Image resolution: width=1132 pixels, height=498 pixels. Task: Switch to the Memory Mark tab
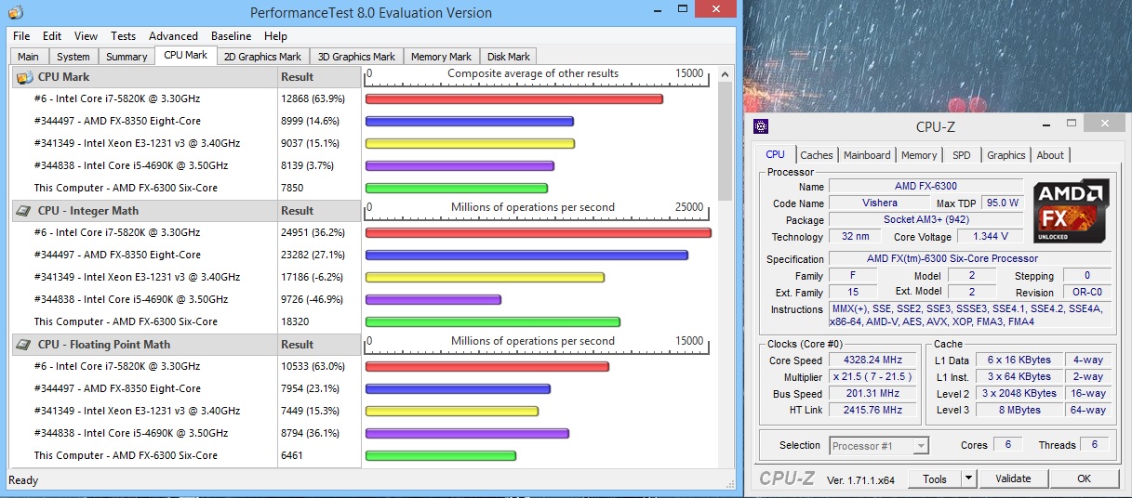click(441, 57)
